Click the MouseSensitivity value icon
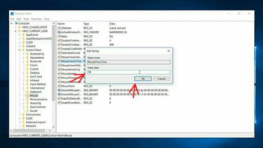 click(59, 69)
